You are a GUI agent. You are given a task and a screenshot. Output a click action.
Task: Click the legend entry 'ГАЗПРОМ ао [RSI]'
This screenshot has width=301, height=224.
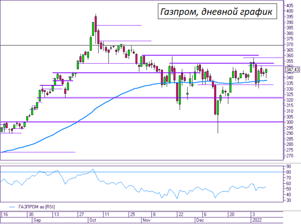pyautogui.click(x=37, y=207)
